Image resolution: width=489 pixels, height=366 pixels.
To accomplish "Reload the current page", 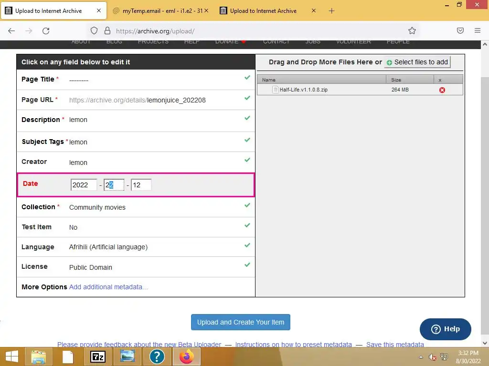I will (x=46, y=31).
